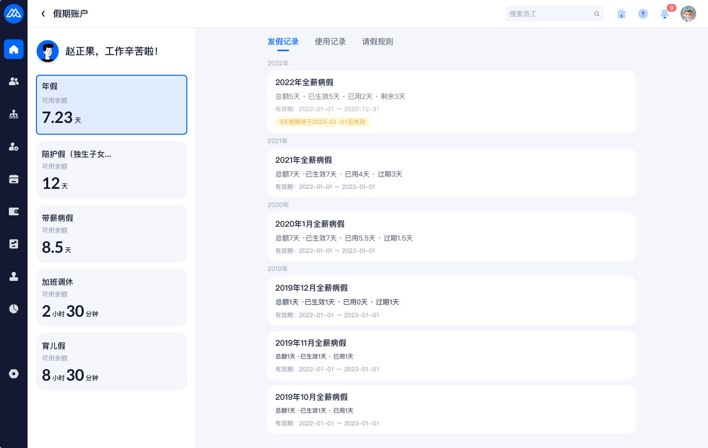Screen dimensions: 708x448
Task: Open the pie chart reports icon
Action: coord(14,309)
